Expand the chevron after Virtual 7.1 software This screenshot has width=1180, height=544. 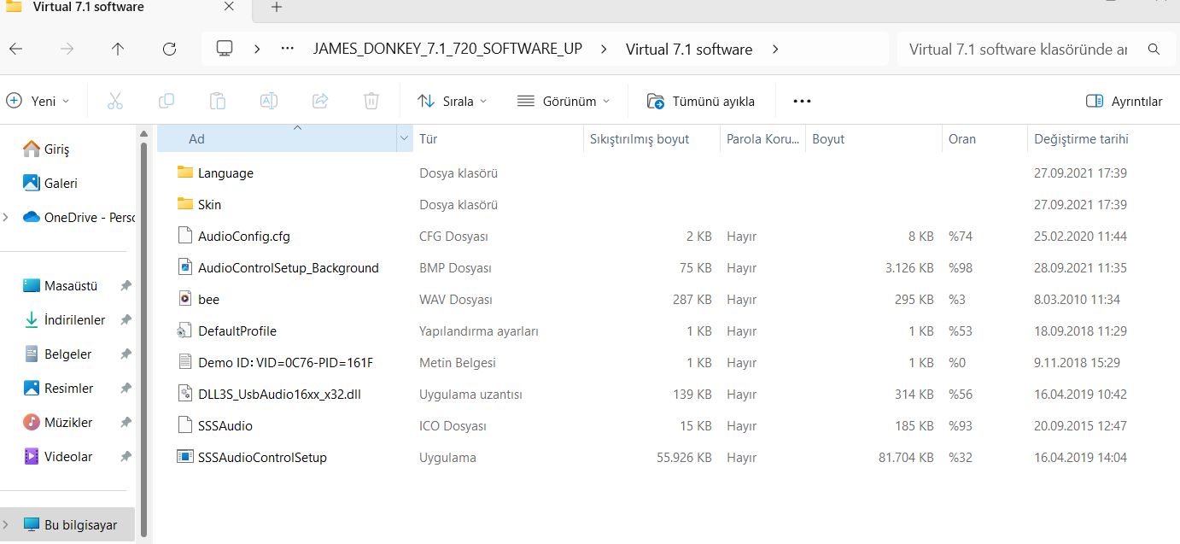tap(775, 49)
